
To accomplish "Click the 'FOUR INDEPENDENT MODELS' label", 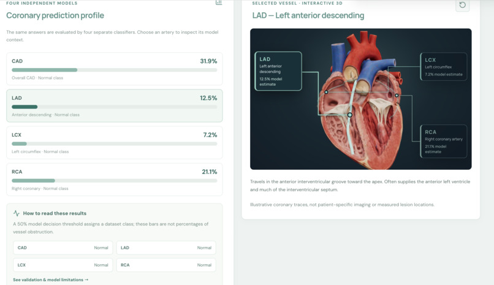I will click(x=42, y=3).
